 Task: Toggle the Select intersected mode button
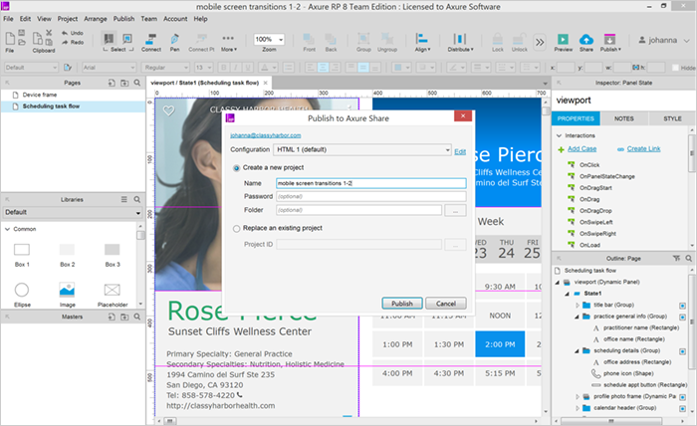click(x=108, y=39)
